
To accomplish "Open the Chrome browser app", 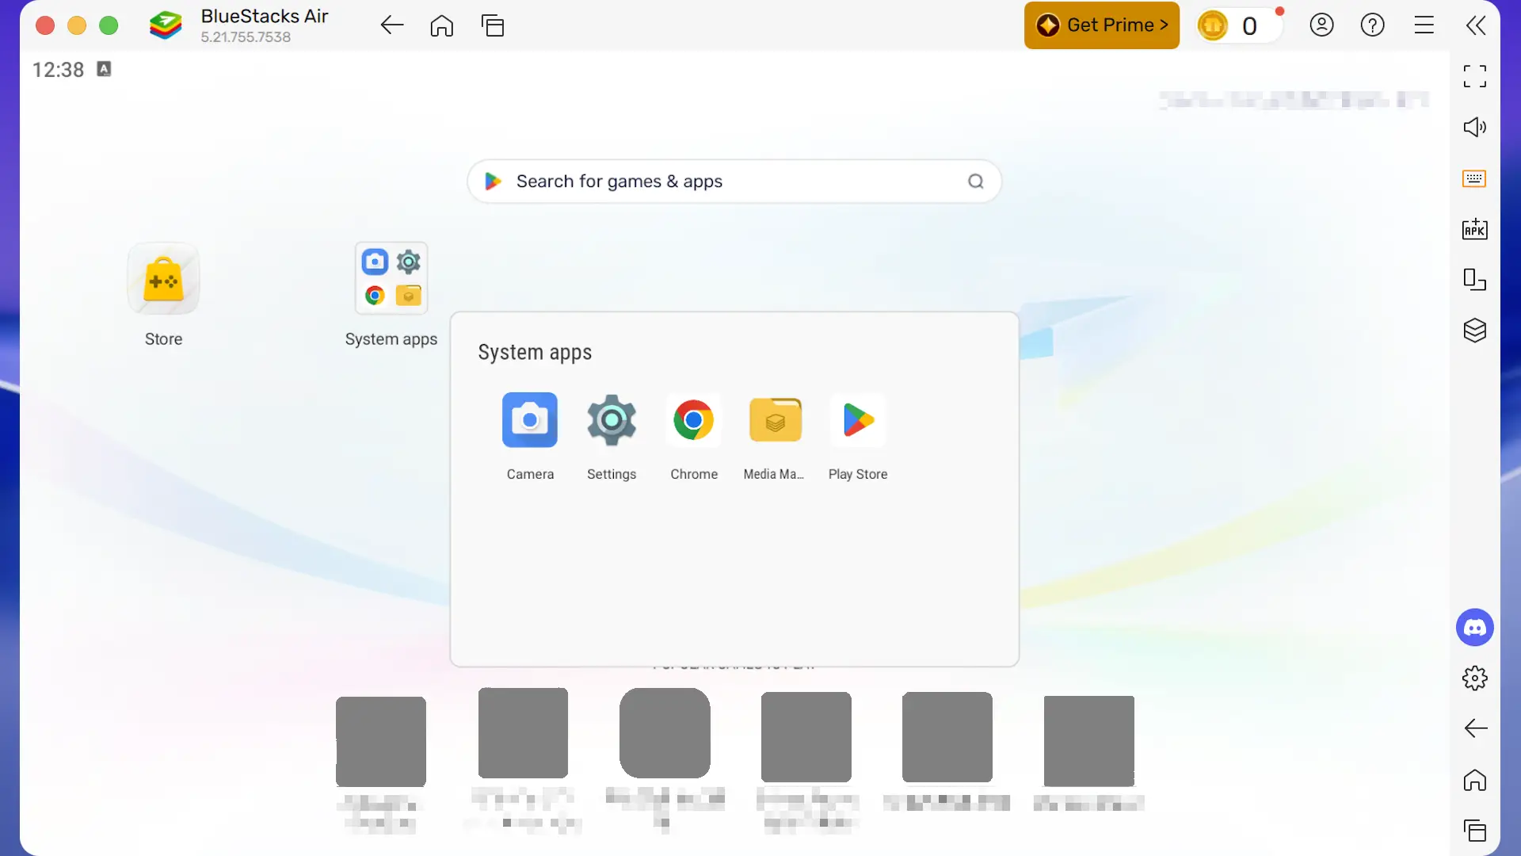I will pos(693,420).
